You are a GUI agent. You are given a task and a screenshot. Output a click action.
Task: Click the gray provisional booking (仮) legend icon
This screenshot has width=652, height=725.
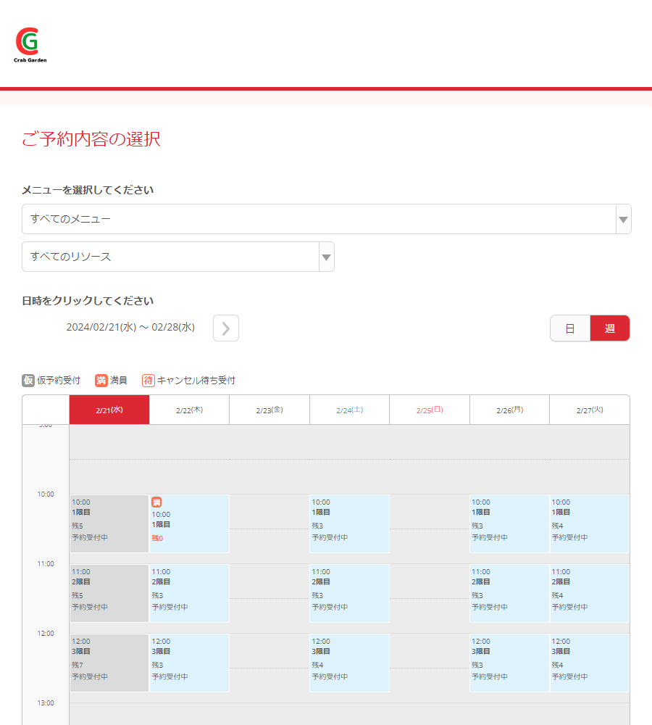28,381
